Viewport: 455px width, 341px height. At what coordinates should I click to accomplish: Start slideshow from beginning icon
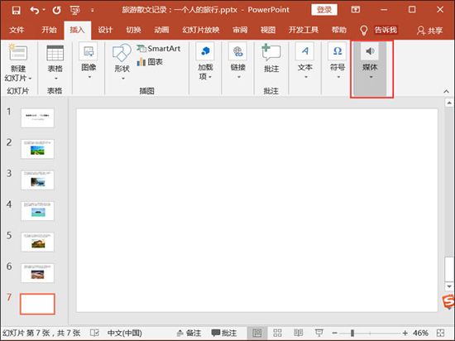[74, 11]
